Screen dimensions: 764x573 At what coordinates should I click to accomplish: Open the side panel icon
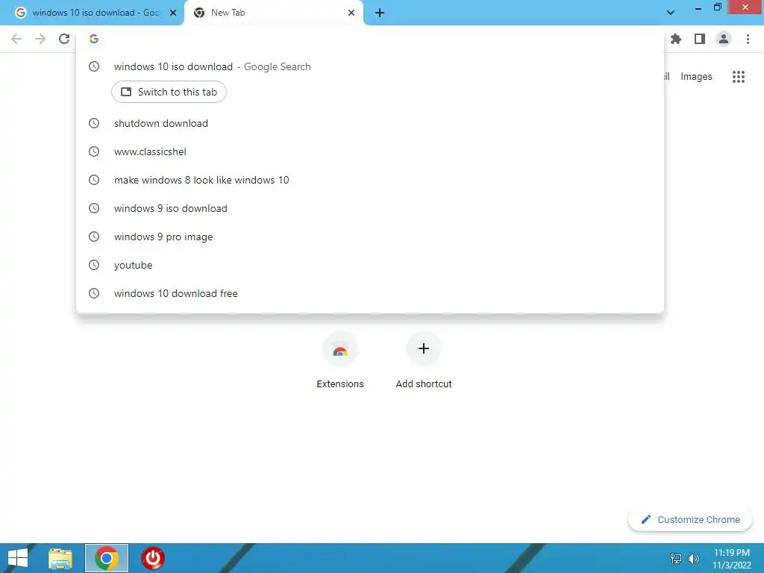700,39
